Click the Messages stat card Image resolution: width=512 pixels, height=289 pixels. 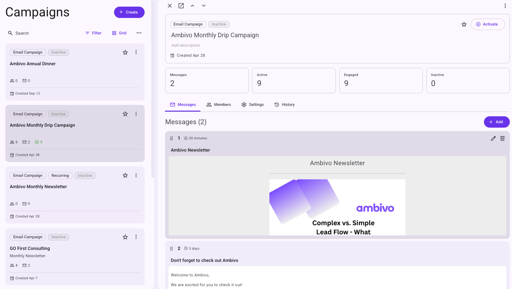[x=207, y=80]
